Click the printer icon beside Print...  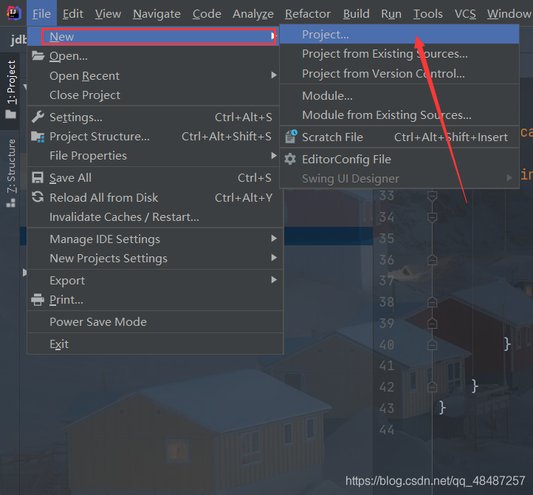tap(38, 300)
